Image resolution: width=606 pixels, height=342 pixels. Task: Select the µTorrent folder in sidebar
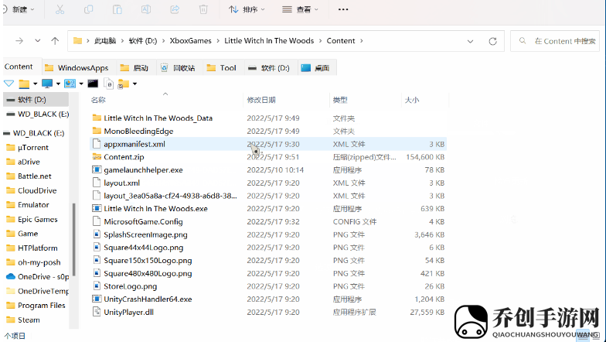(33, 147)
